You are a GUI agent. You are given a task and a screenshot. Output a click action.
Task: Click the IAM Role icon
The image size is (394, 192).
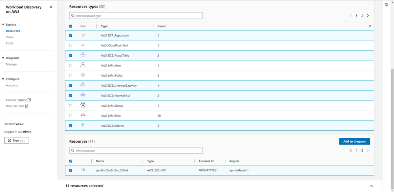(x=83, y=115)
